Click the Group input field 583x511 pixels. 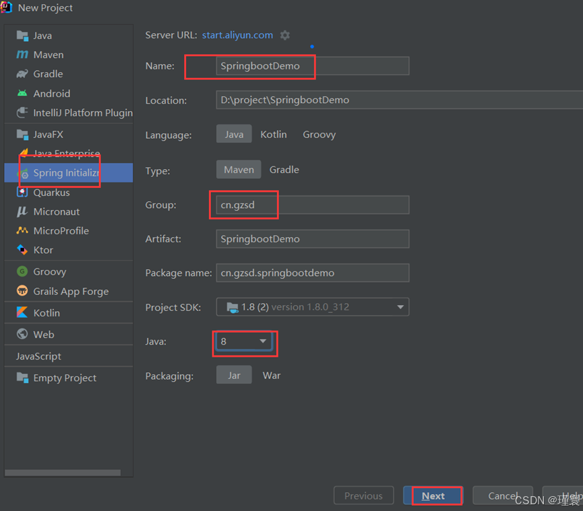tap(313, 205)
